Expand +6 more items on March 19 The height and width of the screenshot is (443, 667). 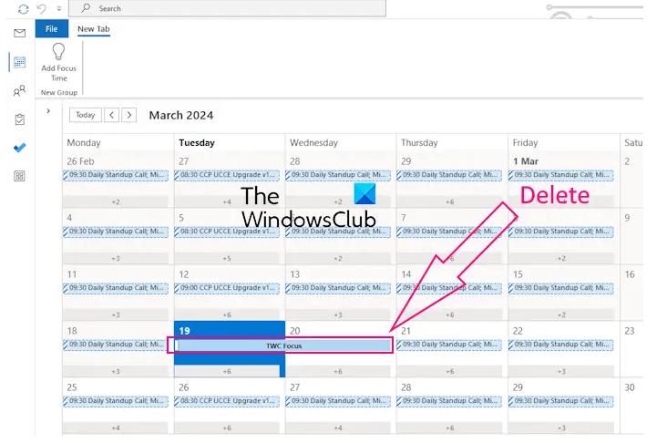tap(227, 372)
